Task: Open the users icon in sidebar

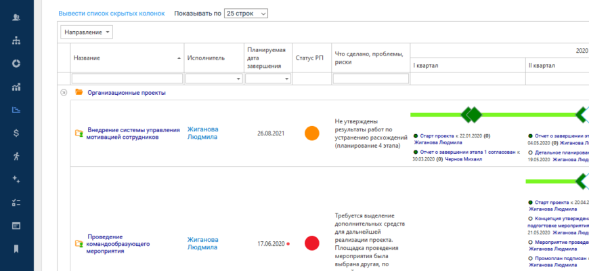Action: (16, 18)
